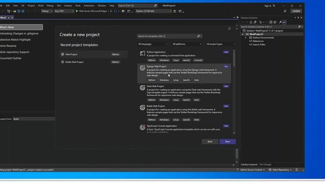Click the magnifier in the top Search box
Screen dimensions: 325x182
tap(155, 6)
